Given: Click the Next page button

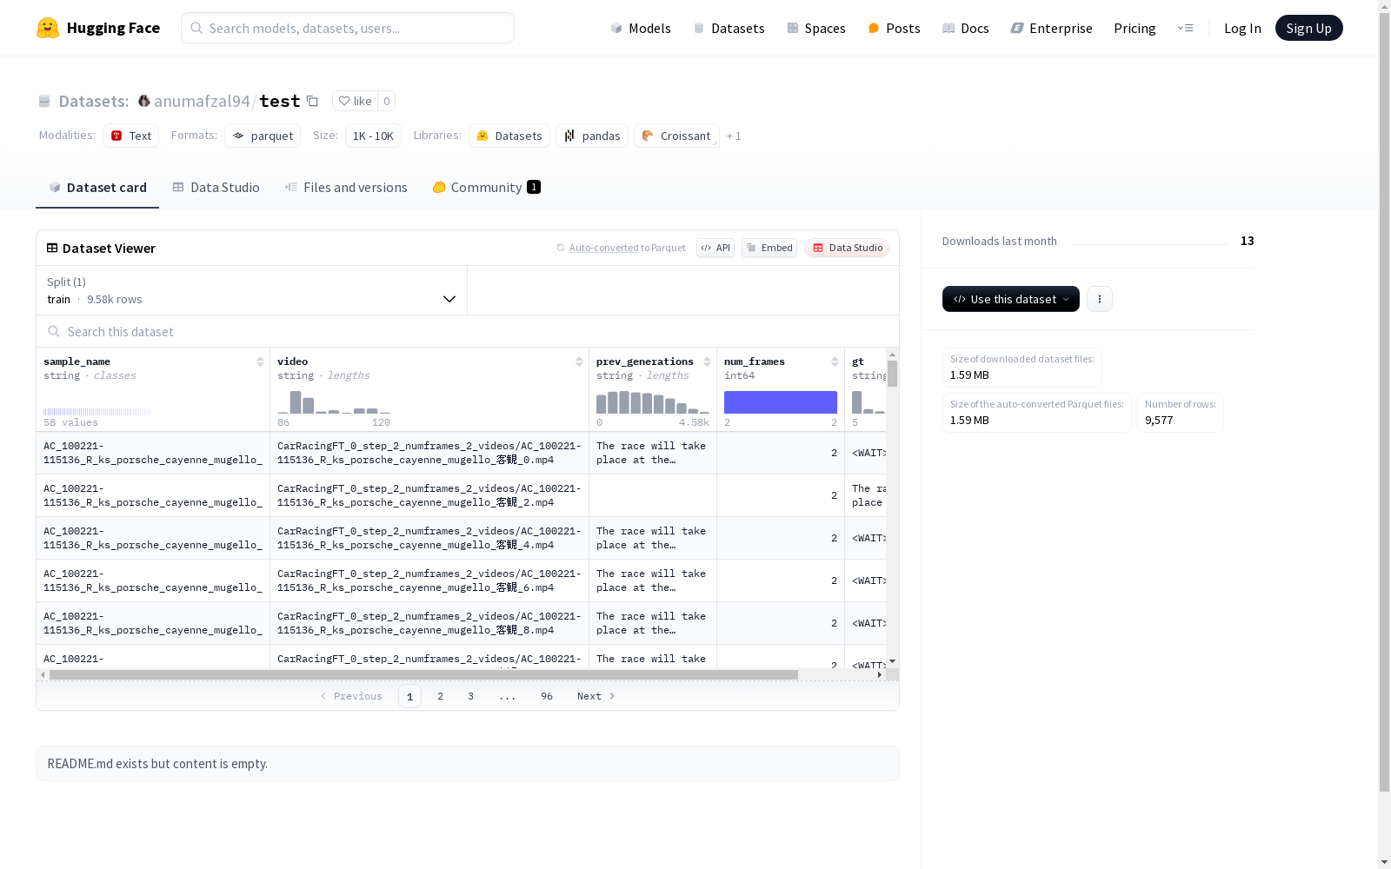Looking at the screenshot, I should (x=596, y=696).
